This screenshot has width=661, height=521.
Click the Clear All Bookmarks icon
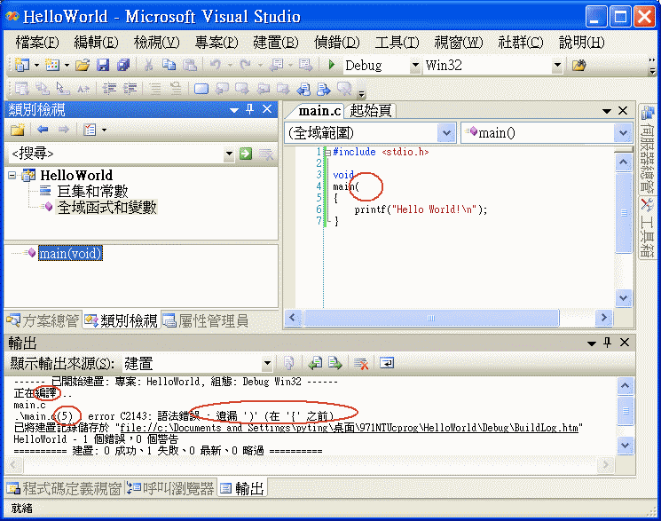pos(345,89)
